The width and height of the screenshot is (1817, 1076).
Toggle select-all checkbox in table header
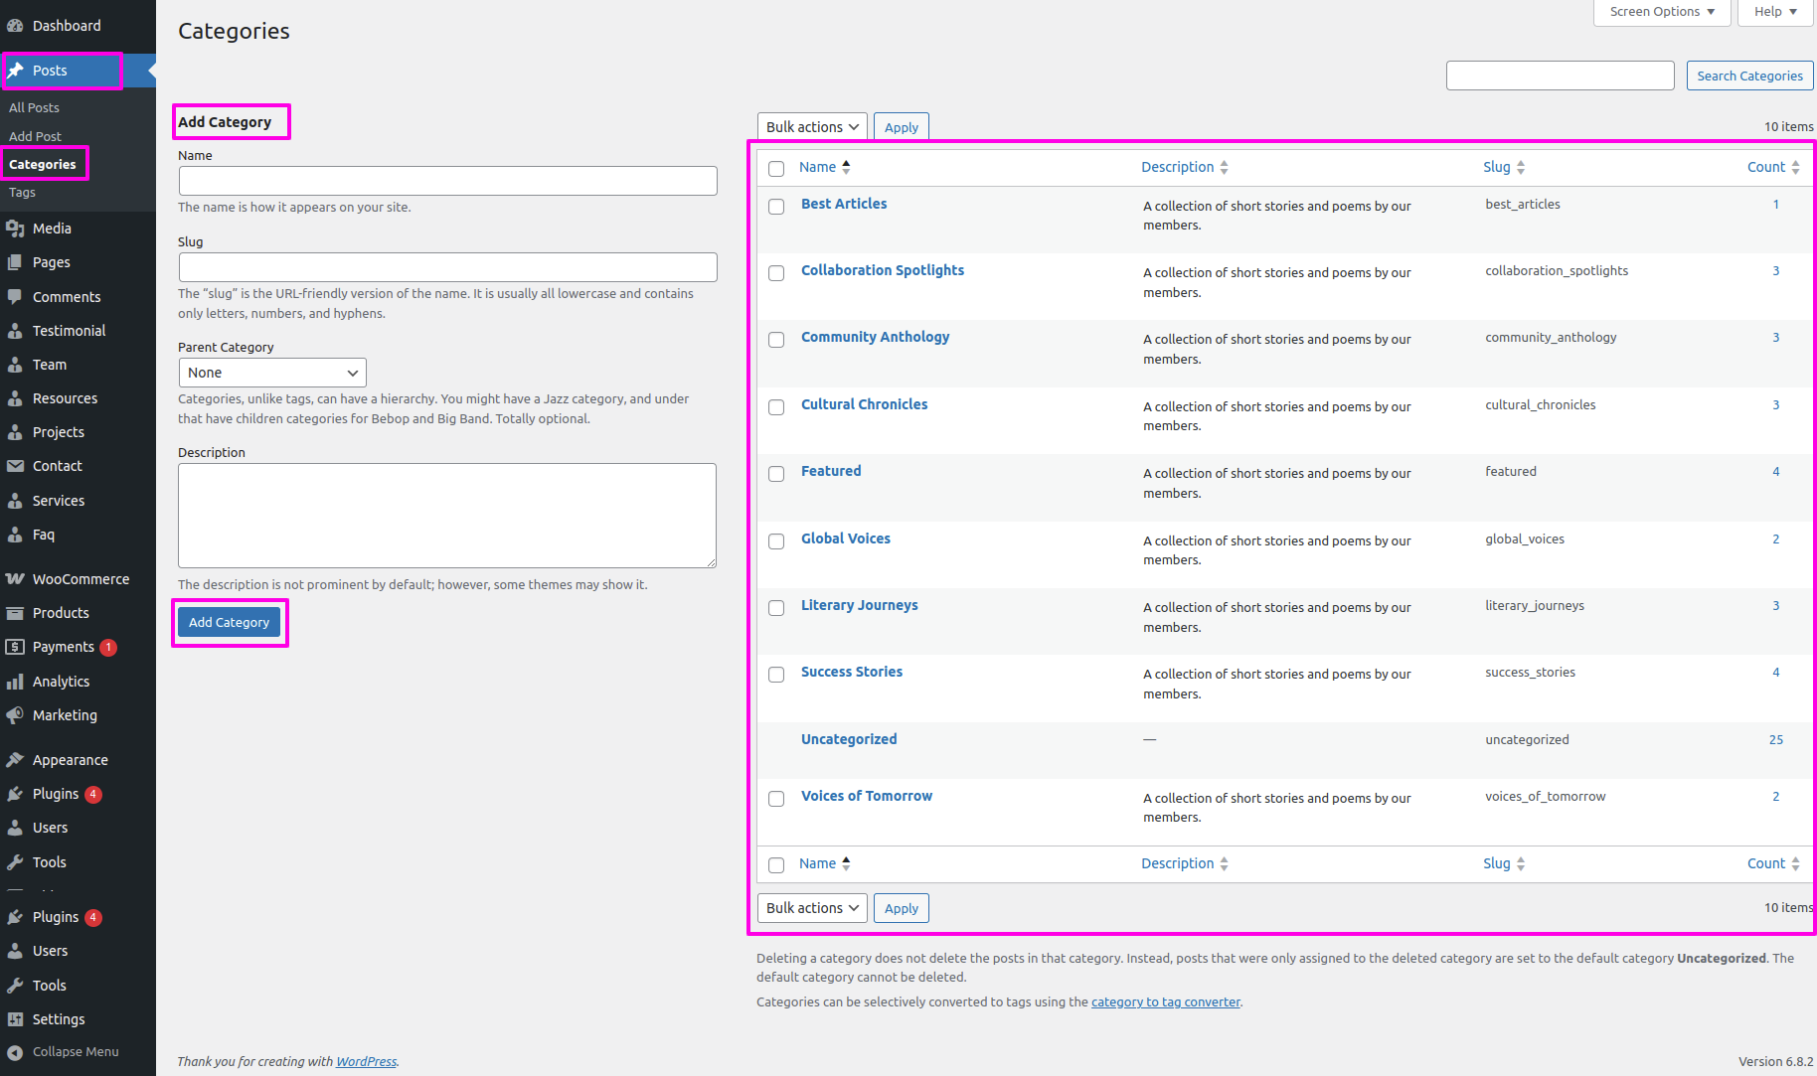point(776,169)
